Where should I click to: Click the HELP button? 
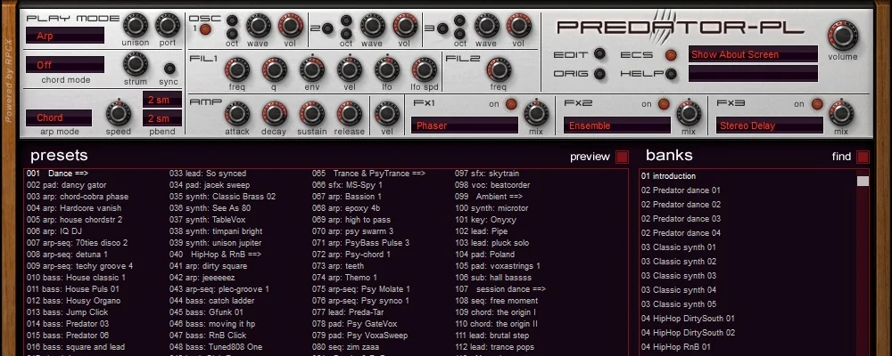coord(672,74)
